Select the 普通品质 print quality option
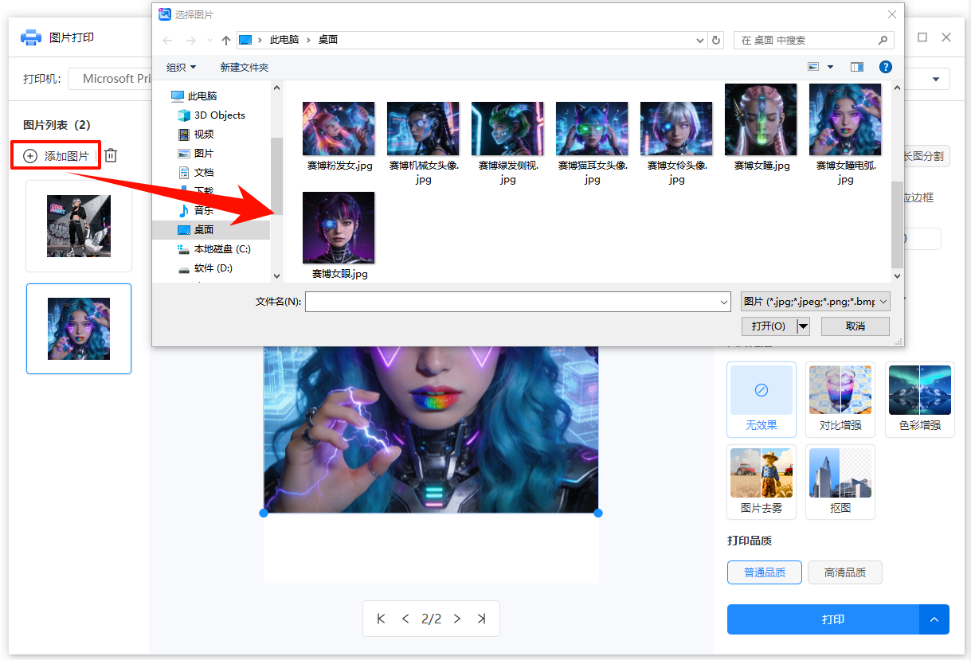Viewport: 971px width, 660px height. [764, 572]
